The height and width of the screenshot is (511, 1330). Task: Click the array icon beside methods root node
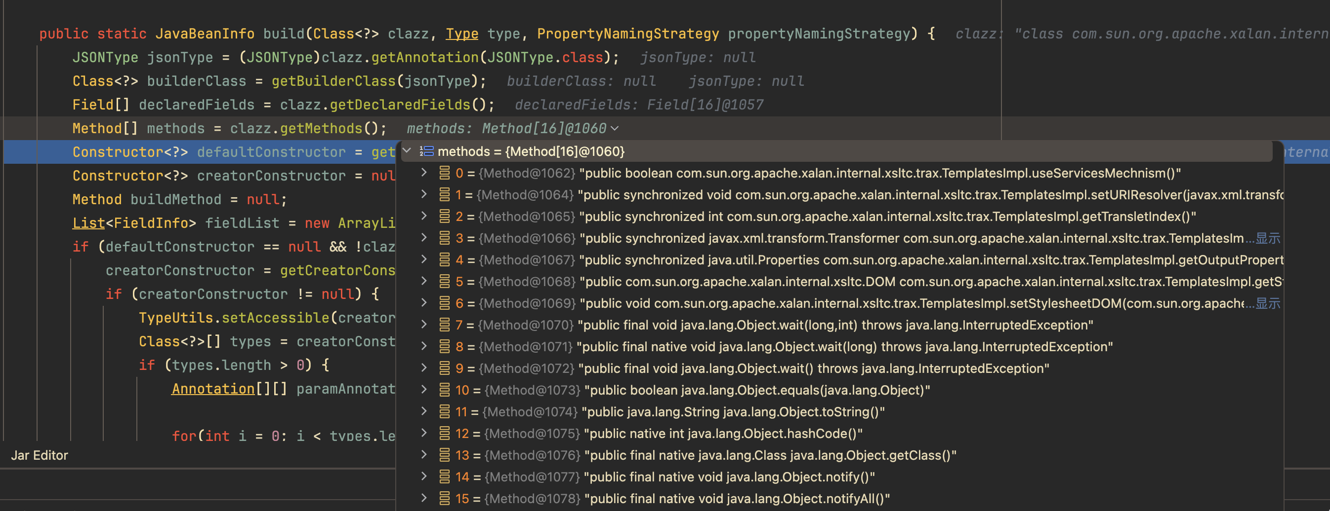coord(426,151)
